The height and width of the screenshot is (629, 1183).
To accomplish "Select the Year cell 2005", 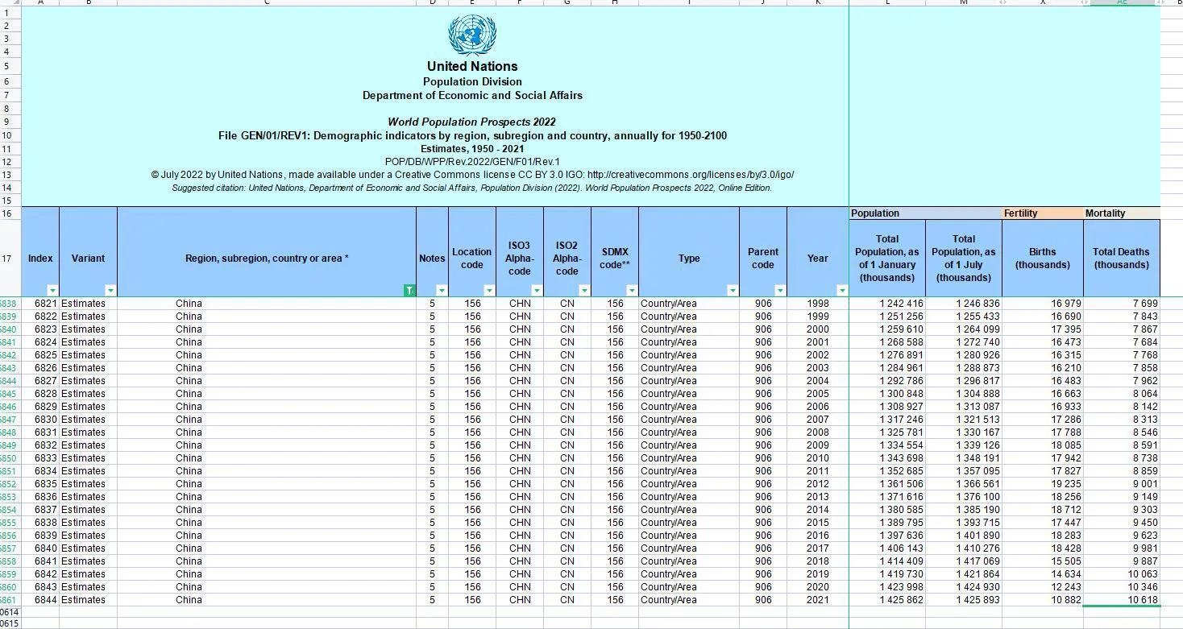I will pyautogui.click(x=818, y=394).
